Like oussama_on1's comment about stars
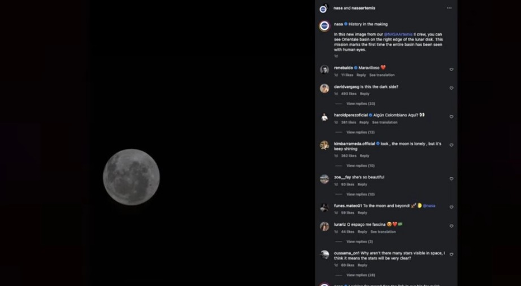This screenshot has width=521, height=286. [x=451, y=254]
